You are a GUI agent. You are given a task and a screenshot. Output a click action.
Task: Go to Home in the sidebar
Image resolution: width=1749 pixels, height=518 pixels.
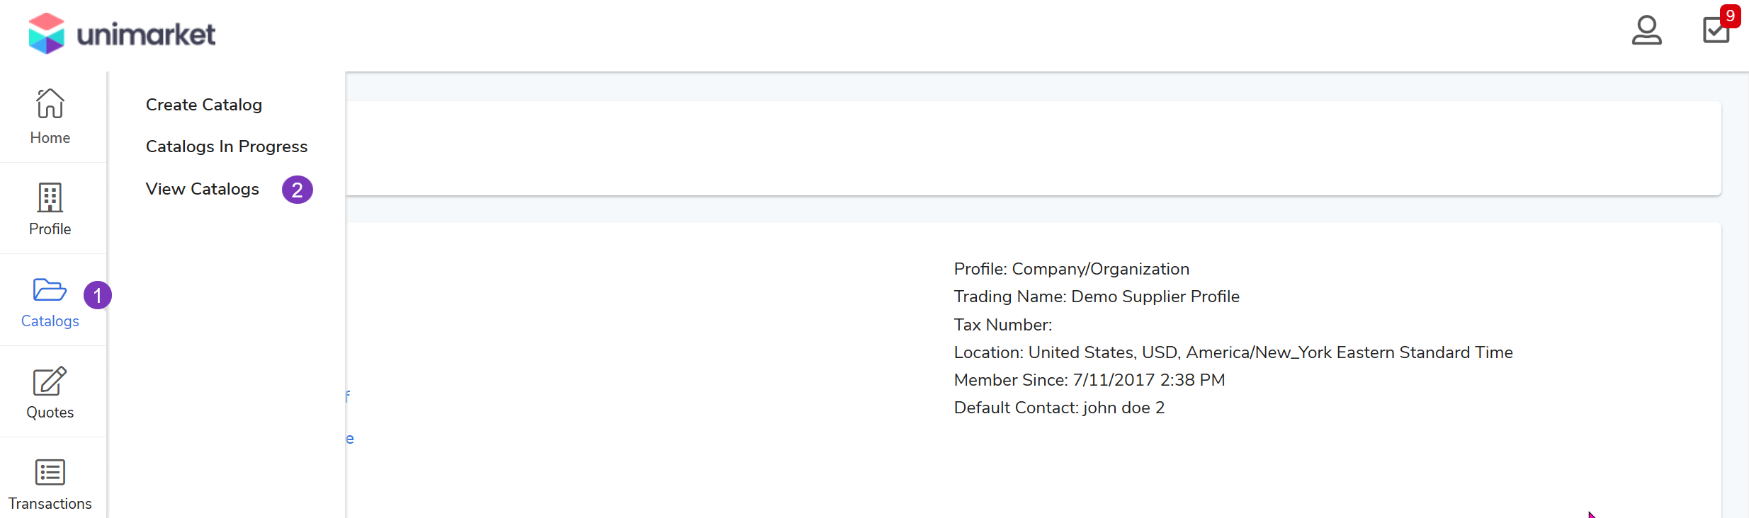[x=50, y=117]
